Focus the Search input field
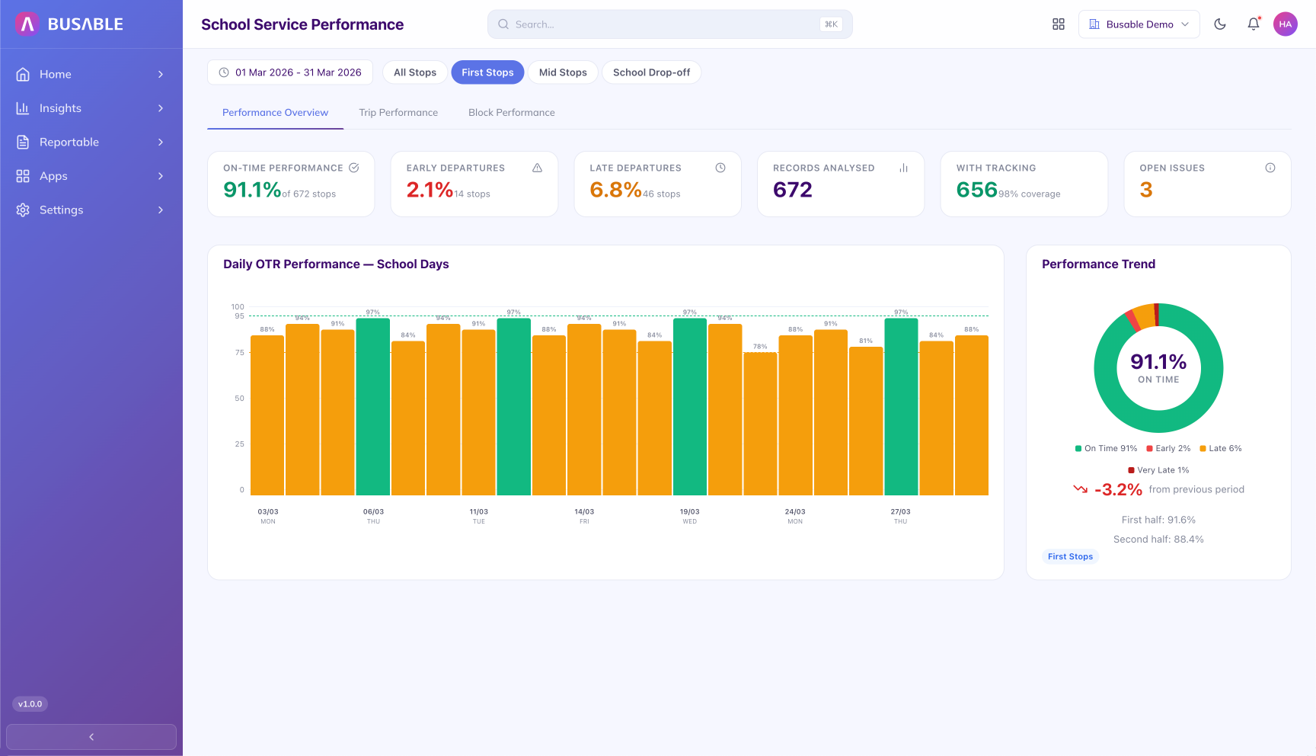 670,24
